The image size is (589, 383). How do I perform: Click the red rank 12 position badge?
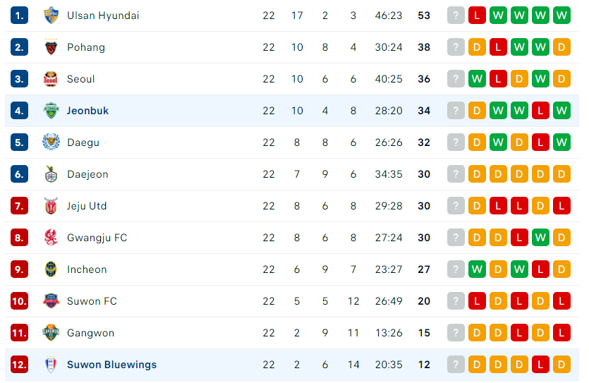tap(19, 365)
